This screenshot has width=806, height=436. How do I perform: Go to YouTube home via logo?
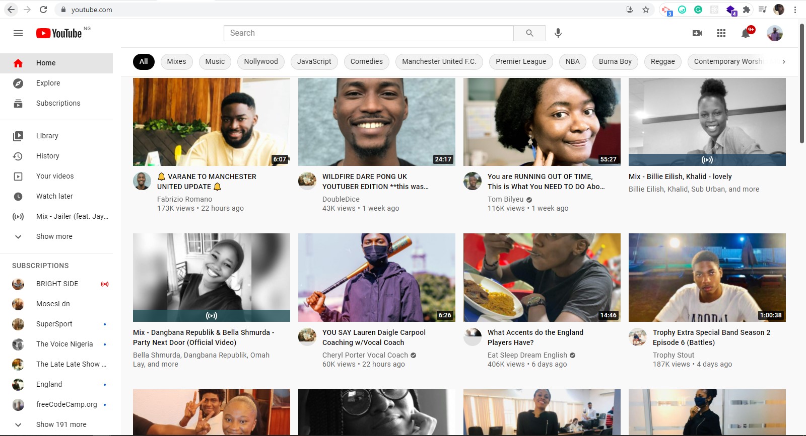(x=59, y=33)
